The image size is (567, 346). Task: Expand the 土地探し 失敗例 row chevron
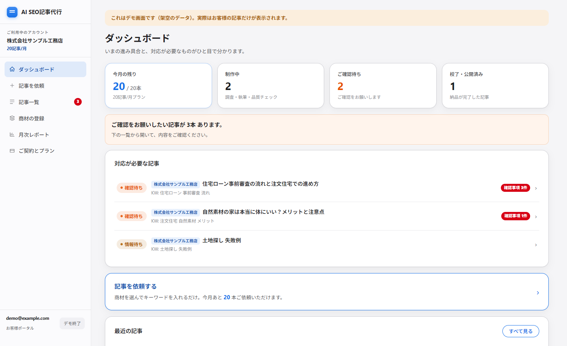pyautogui.click(x=536, y=245)
